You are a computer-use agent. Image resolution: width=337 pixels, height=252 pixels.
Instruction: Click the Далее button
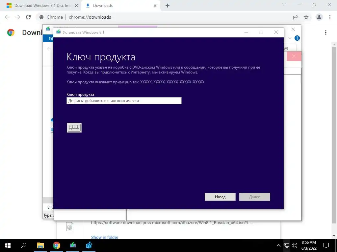[x=255, y=197]
